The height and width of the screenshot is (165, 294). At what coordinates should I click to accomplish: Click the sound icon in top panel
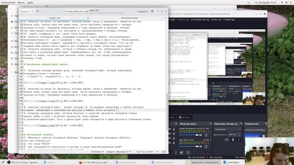pos(287,3)
